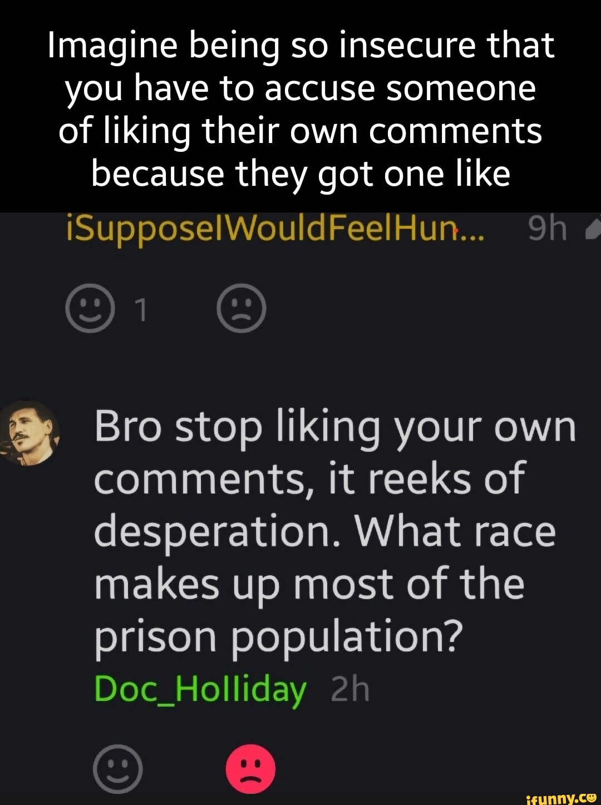View the like count 1 next to the smiley
Viewport: 601px width, 805px height.
(x=142, y=310)
